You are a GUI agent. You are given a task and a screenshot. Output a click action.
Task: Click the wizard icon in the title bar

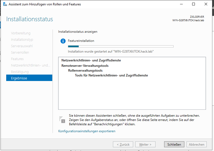5,4
